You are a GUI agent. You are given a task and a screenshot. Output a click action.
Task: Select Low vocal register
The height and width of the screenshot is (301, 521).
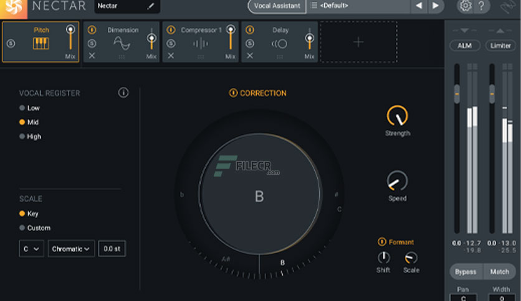click(29, 108)
